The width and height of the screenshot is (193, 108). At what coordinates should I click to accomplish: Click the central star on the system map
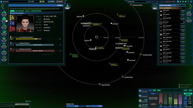[96, 37]
